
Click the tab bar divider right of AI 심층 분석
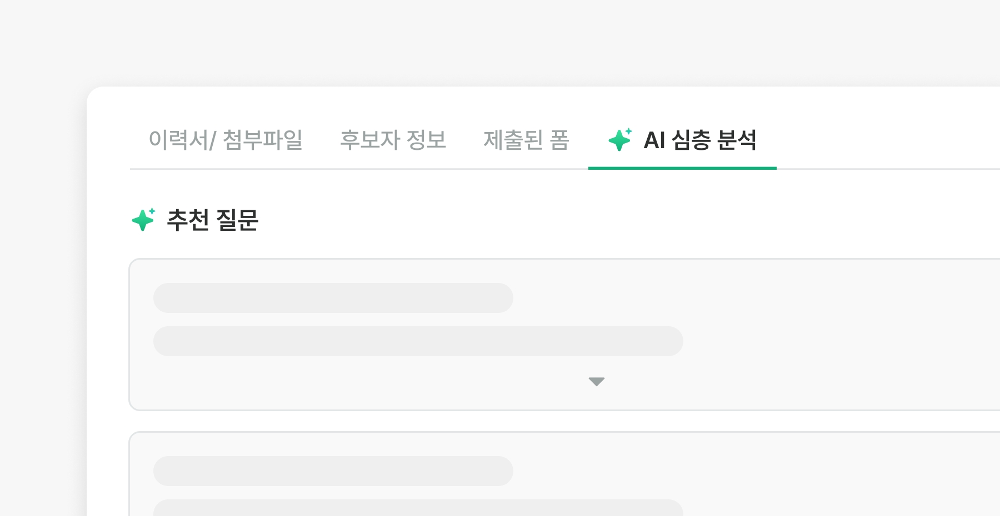[889, 169]
